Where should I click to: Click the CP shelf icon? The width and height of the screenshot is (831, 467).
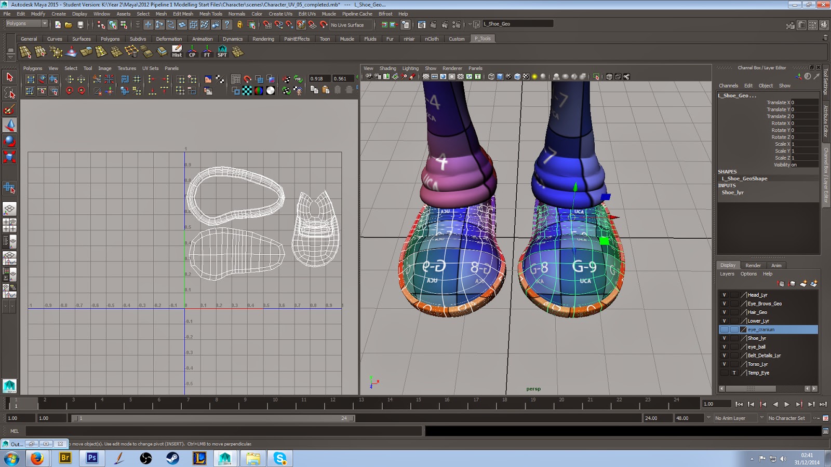coord(191,51)
